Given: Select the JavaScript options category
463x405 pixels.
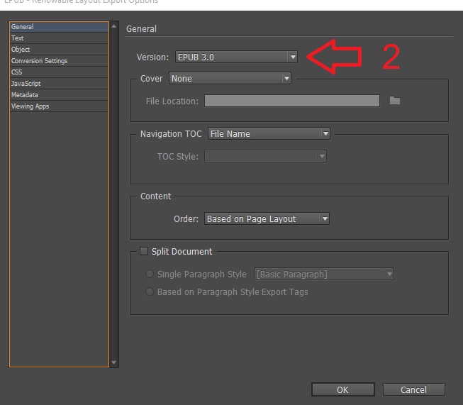Looking at the screenshot, I should pos(59,84).
